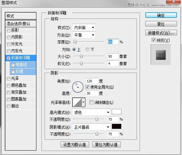Uncheck the 预览 preview checkbox
This screenshot has height=155, width=182.
153,40
